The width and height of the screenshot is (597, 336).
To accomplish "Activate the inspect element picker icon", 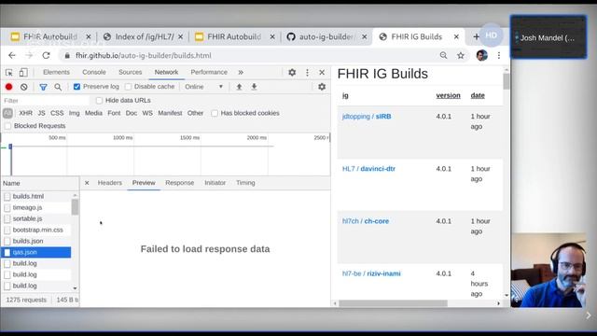I will pos(9,73).
